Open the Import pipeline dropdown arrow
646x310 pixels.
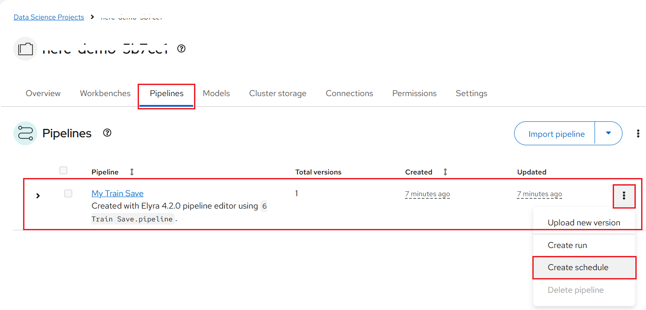click(608, 133)
